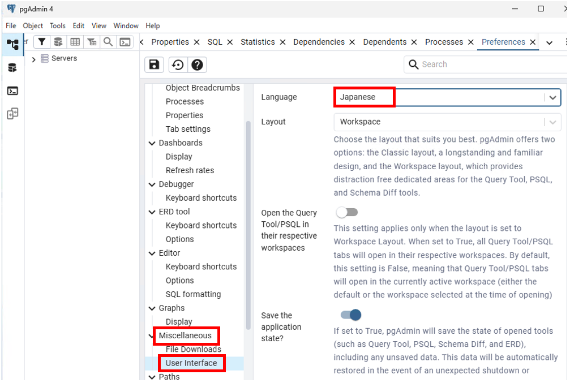Collapse the Editor section
This screenshot has width=570, height=383.
[152, 253]
